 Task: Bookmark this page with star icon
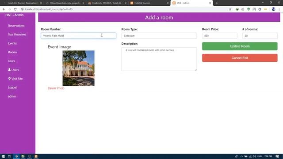(x=230, y=9)
